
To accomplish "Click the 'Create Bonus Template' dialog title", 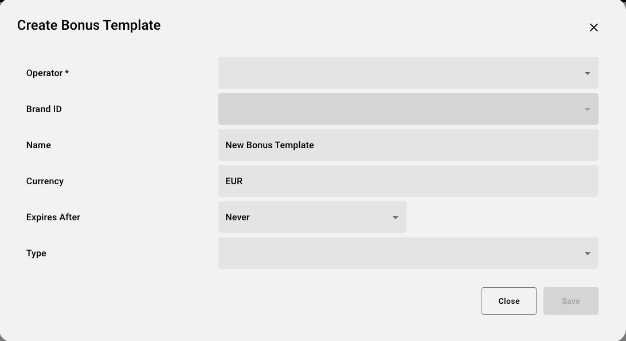I will pos(89,25).
